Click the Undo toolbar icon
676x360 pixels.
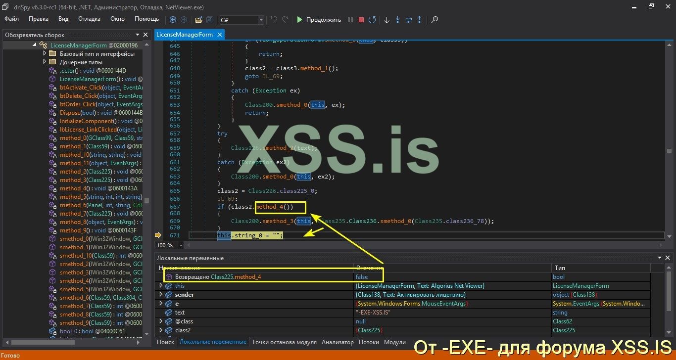coord(274,20)
